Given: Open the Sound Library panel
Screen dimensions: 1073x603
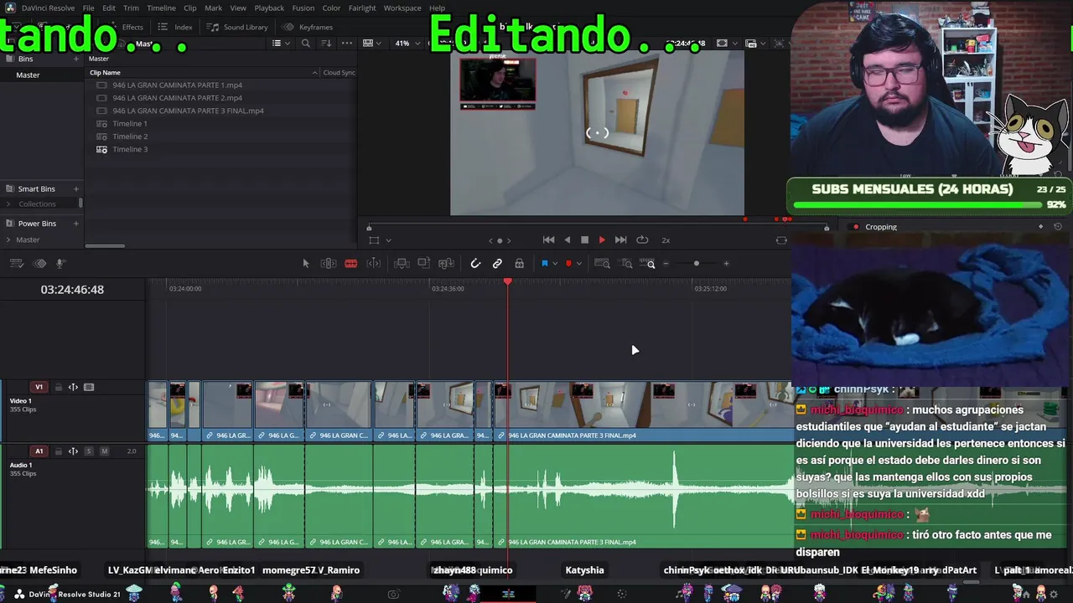Looking at the screenshot, I should coord(237,27).
